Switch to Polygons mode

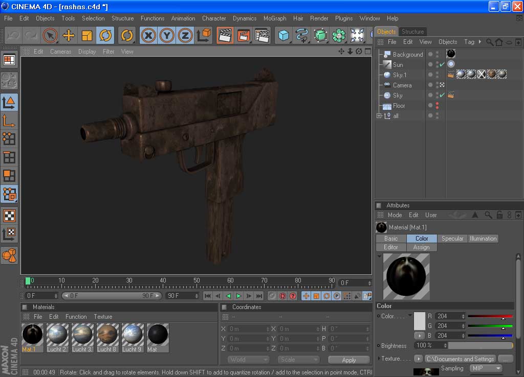pos(9,176)
